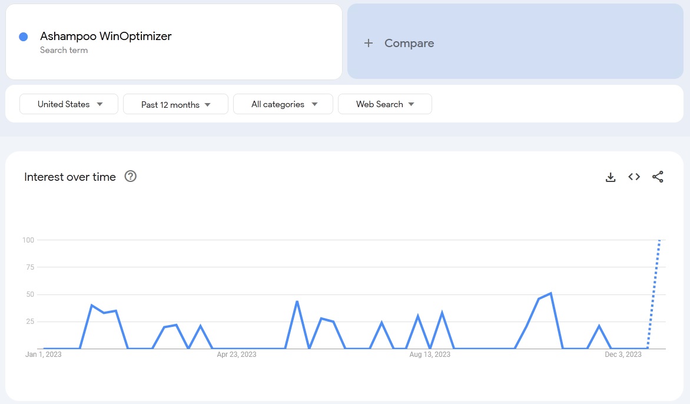Click the 25 value on the y-axis
The image size is (690, 404).
(x=30, y=322)
